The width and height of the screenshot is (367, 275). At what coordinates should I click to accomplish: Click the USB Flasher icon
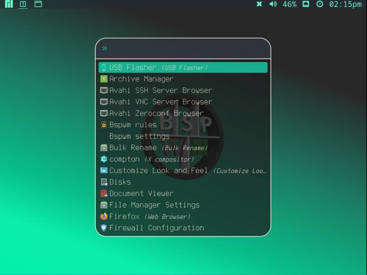coord(104,67)
